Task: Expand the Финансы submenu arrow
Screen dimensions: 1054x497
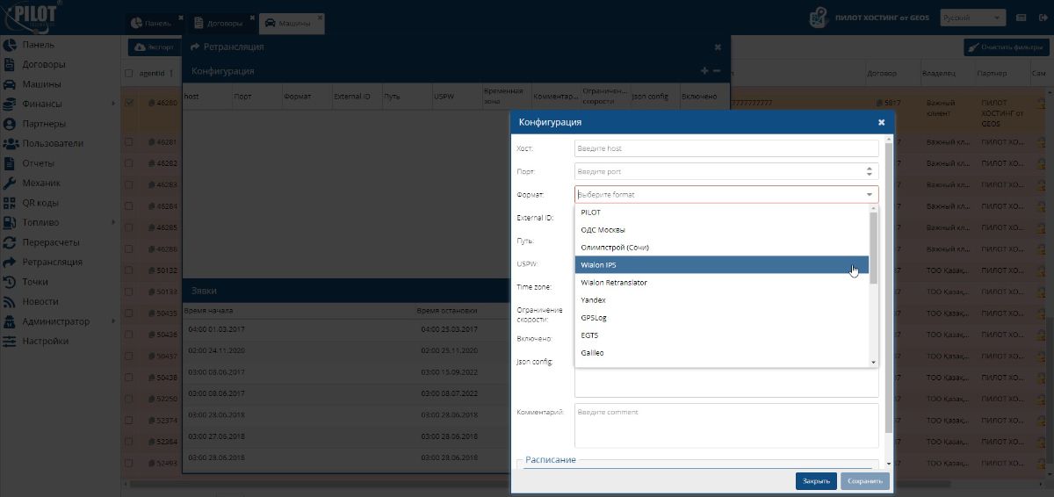Action: [112, 104]
